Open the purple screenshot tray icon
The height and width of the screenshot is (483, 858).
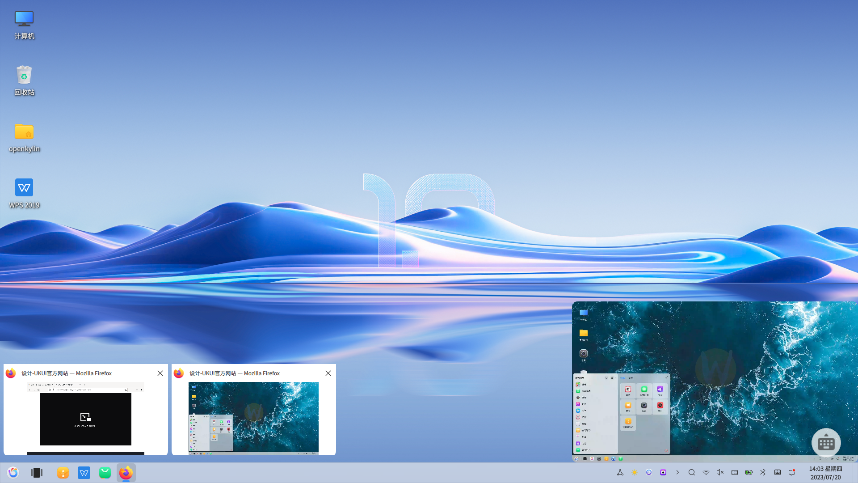[x=663, y=472]
